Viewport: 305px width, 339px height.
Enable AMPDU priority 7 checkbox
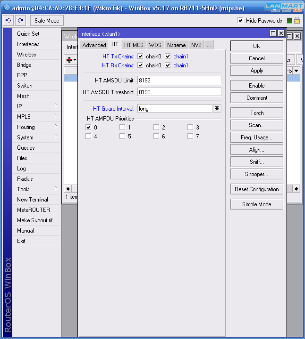190,136
